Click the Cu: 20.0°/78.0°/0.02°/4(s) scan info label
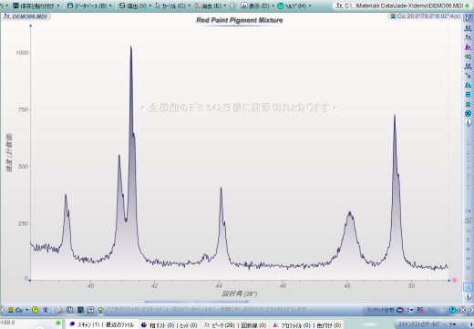The height and width of the screenshot is (329, 474). (x=426, y=15)
